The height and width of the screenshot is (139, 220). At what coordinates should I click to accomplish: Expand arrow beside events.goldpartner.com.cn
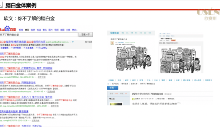click(70, 42)
